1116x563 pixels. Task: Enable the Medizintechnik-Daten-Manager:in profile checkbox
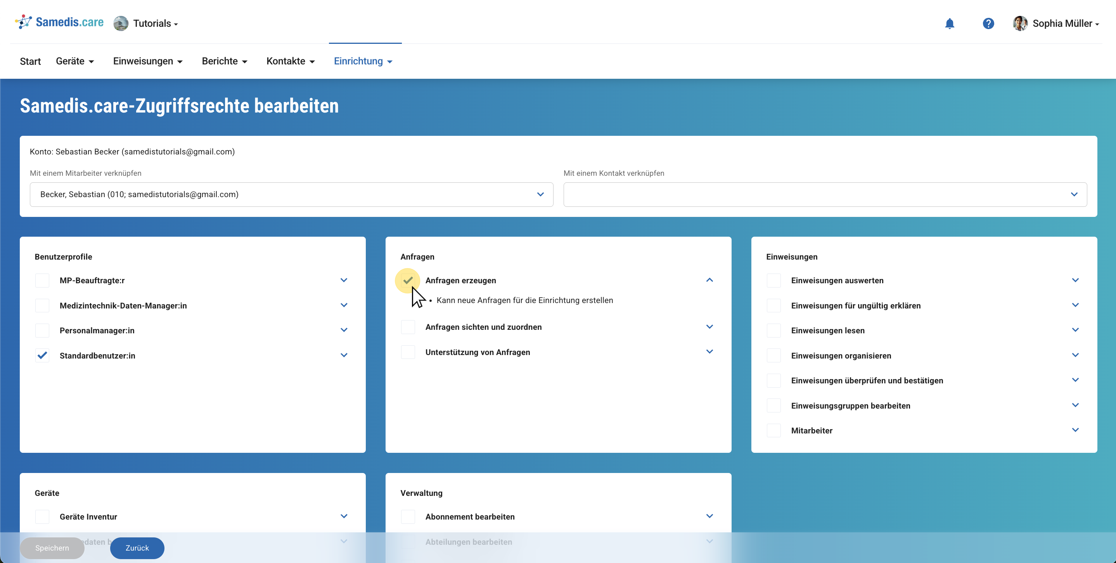click(x=42, y=305)
